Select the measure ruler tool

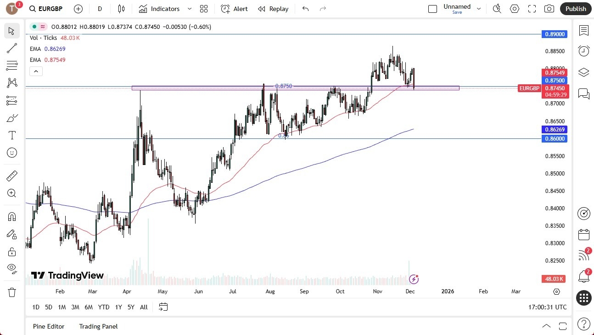click(x=11, y=176)
